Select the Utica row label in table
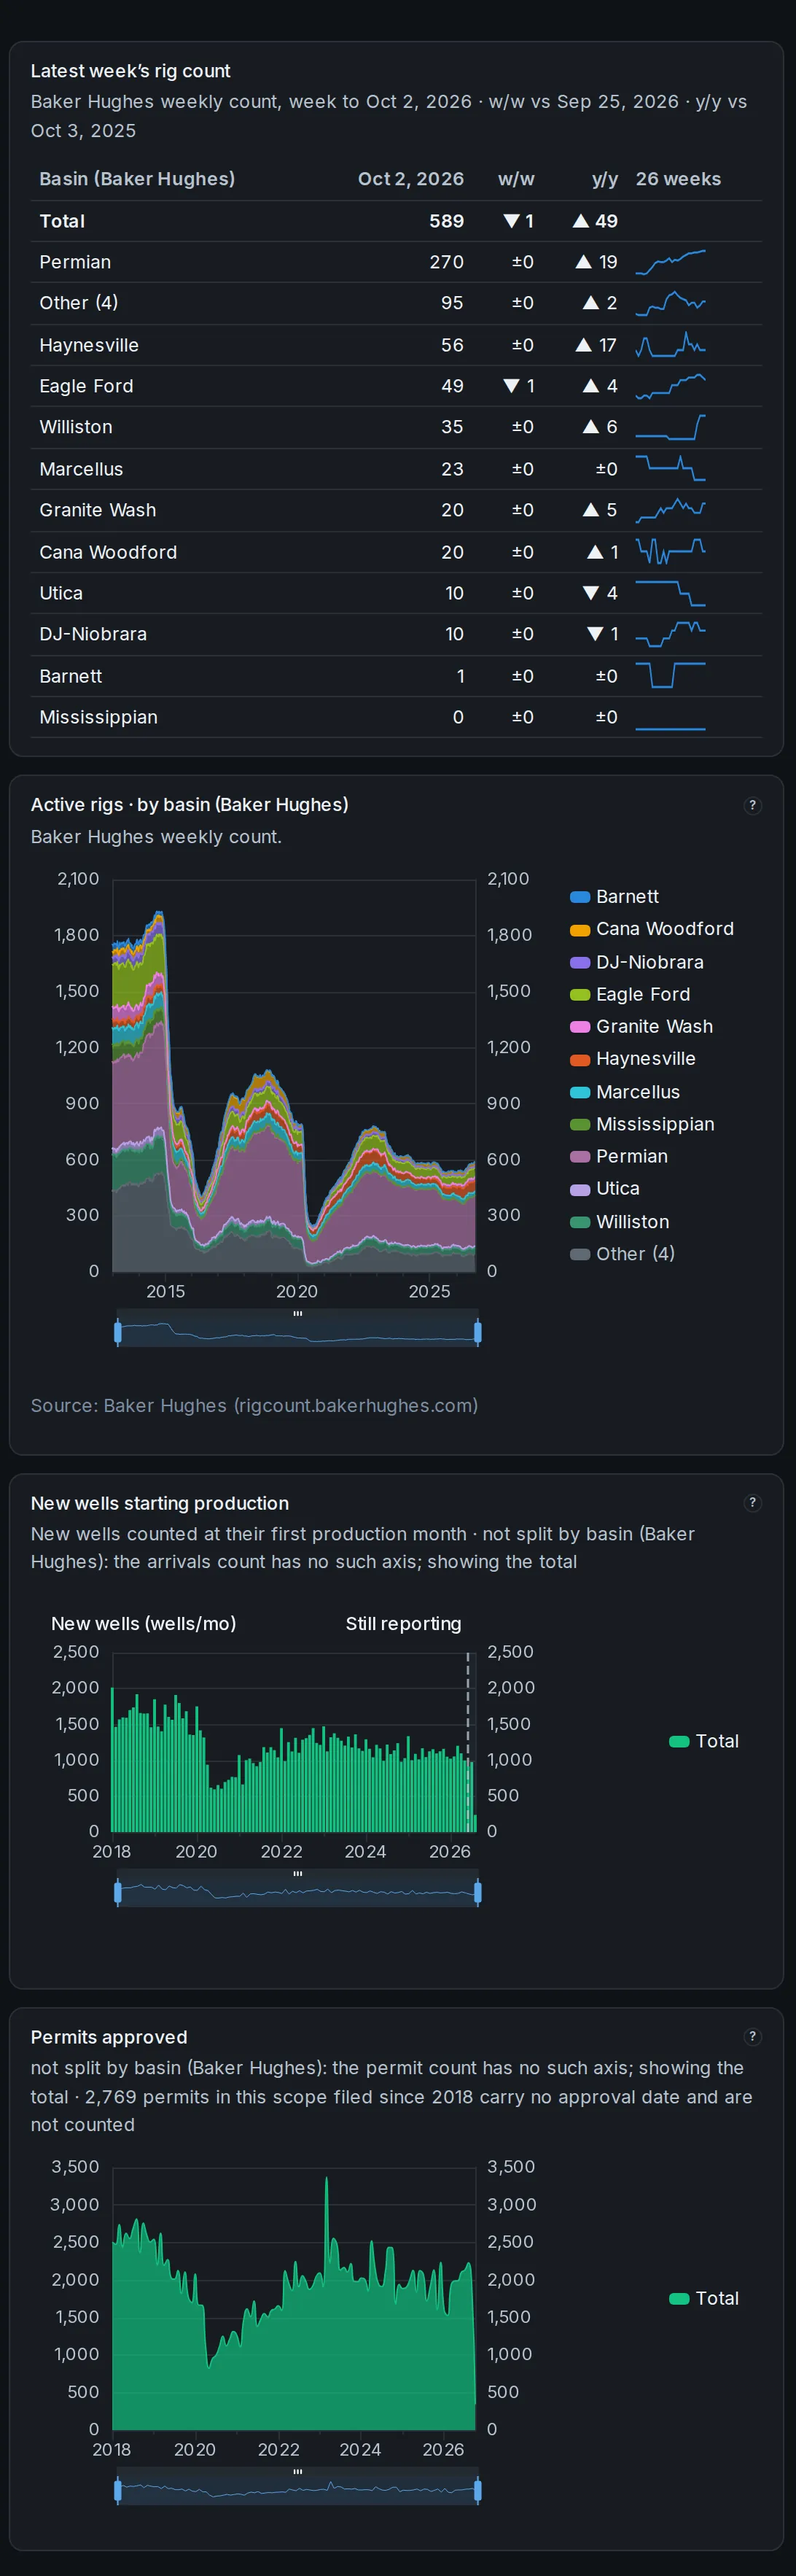The height and width of the screenshot is (2576, 796). [x=61, y=593]
